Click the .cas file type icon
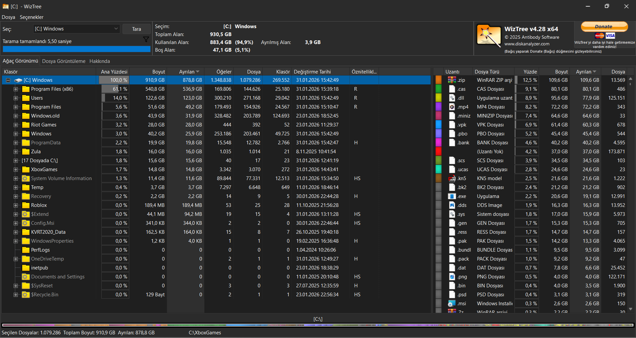 click(x=452, y=89)
